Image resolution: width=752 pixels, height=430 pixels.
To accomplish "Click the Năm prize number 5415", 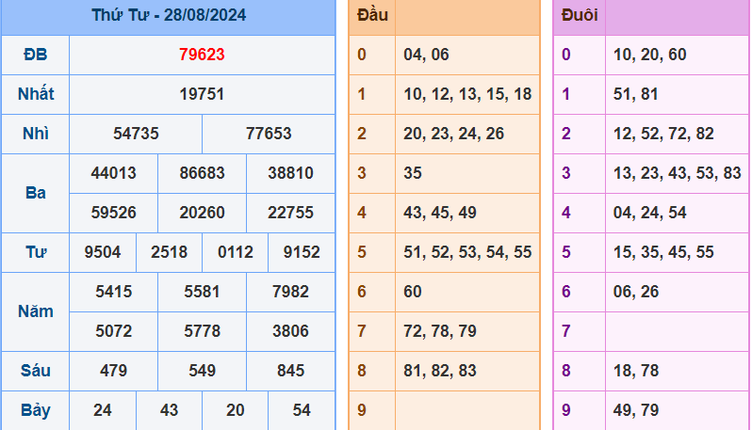I will point(114,292).
